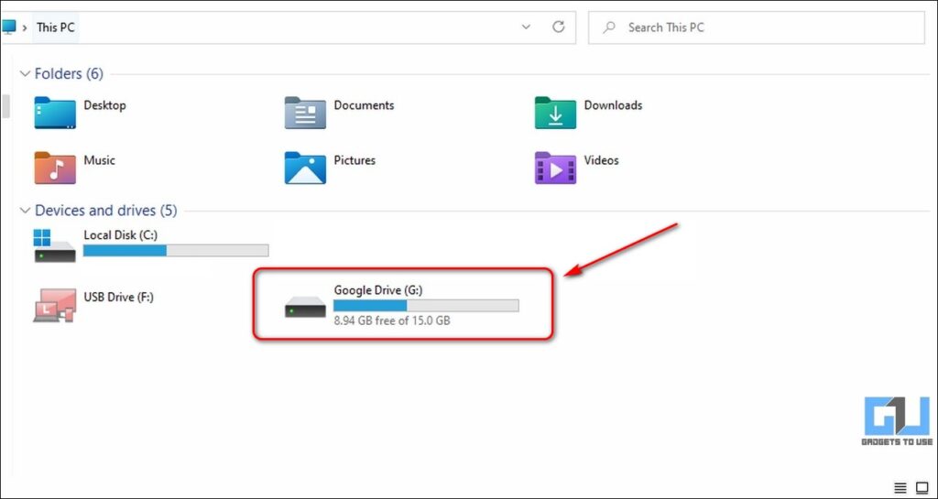Select the Downloads label
Image resolution: width=938 pixels, height=499 pixels.
click(613, 105)
